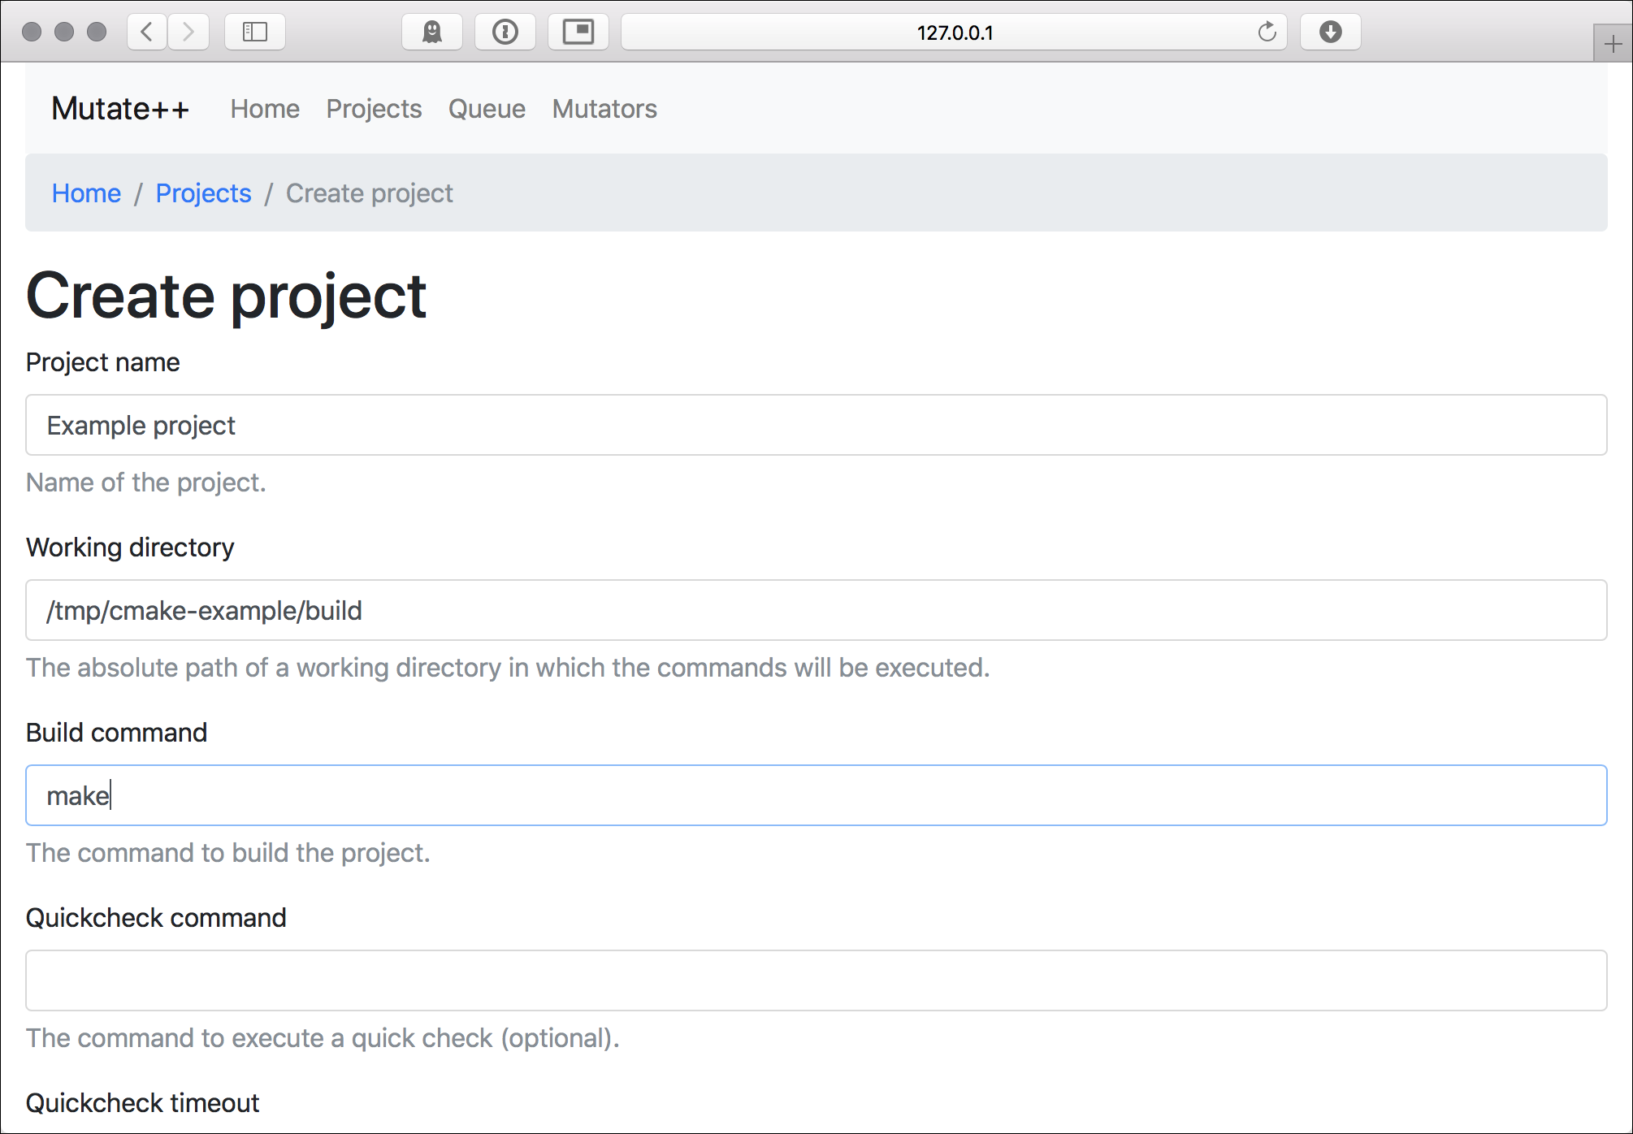The image size is (1633, 1134).
Task: Follow the Projects breadcrumb link
Action: click(x=203, y=193)
